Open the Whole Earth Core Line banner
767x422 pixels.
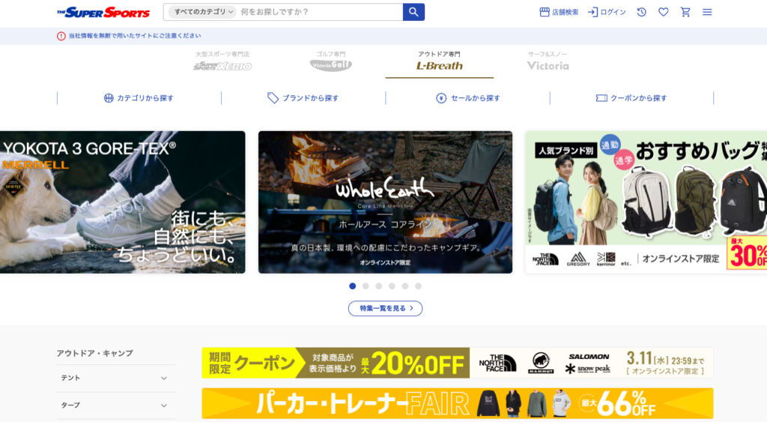(386, 202)
